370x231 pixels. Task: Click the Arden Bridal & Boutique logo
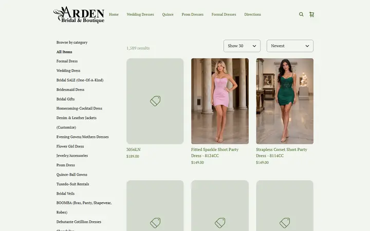pos(79,14)
